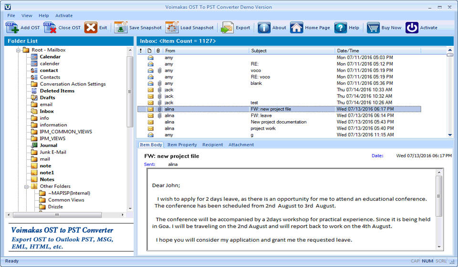The width and height of the screenshot is (458, 267).
Task: Select the Calendar folder icon in tree
Action: tap(34, 57)
